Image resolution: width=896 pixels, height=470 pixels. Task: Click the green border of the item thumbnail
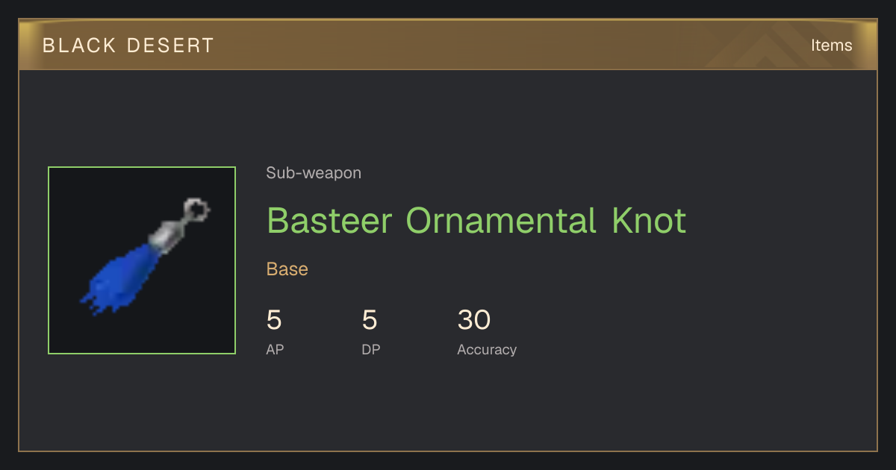coord(142,167)
